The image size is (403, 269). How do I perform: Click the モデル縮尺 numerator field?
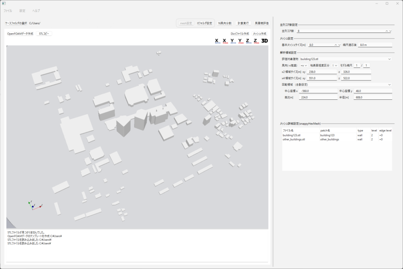tap(357, 66)
